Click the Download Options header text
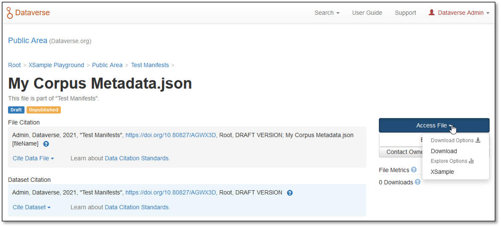501x227 pixels. (x=452, y=140)
